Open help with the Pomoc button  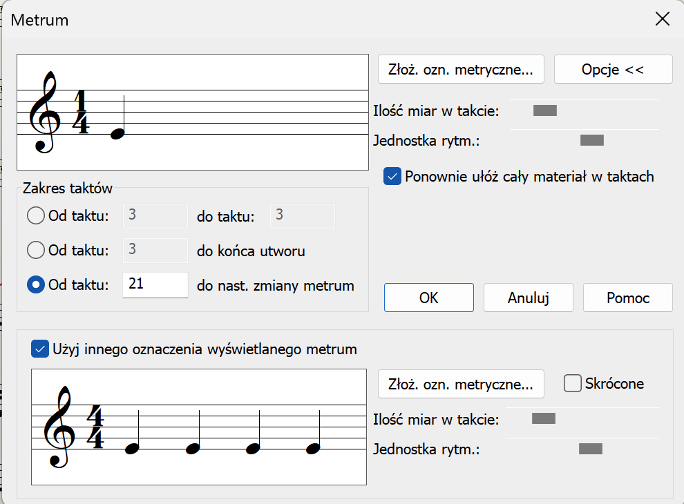[x=628, y=298]
